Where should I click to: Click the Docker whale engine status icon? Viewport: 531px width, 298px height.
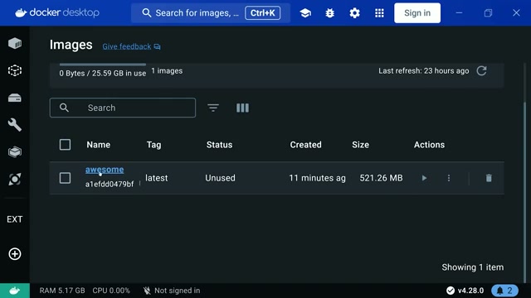pos(15,291)
